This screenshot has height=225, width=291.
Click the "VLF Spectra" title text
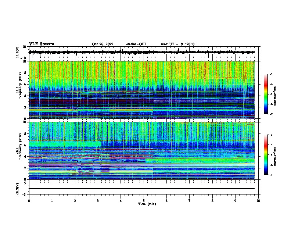click(42, 44)
